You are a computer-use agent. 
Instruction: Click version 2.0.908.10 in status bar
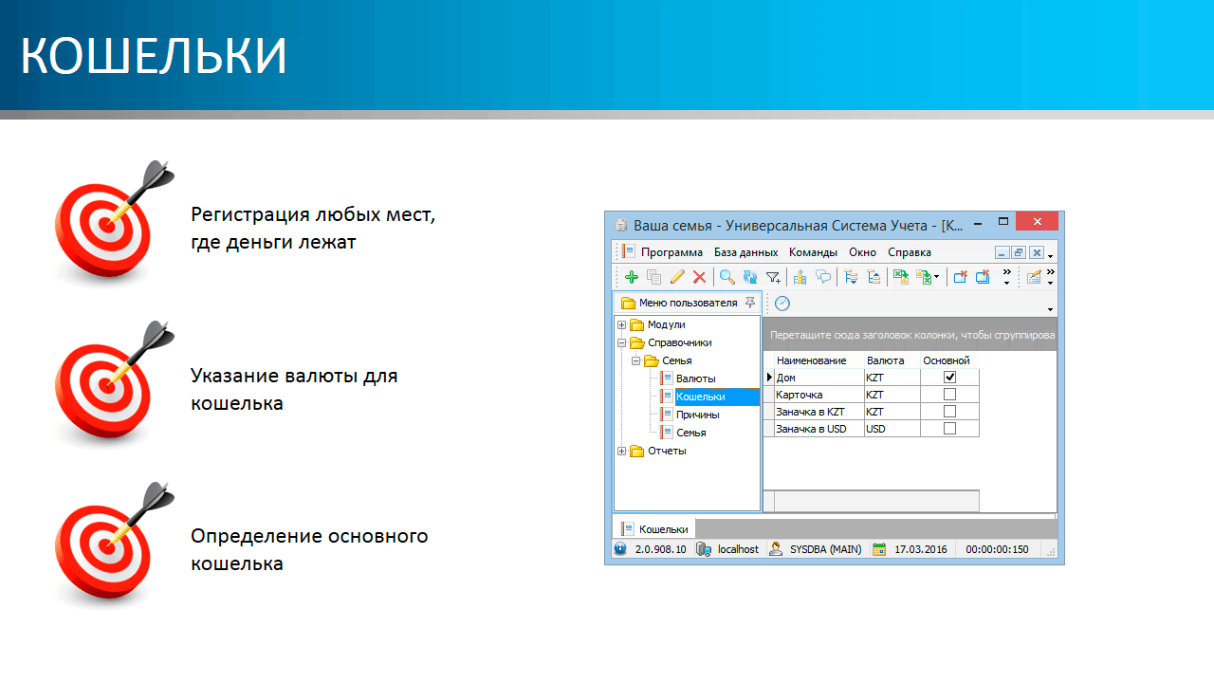tap(660, 549)
